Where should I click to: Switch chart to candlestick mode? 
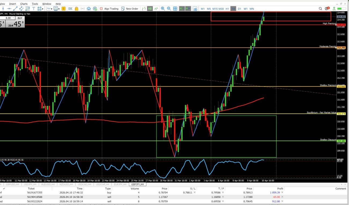[x=150, y=9]
